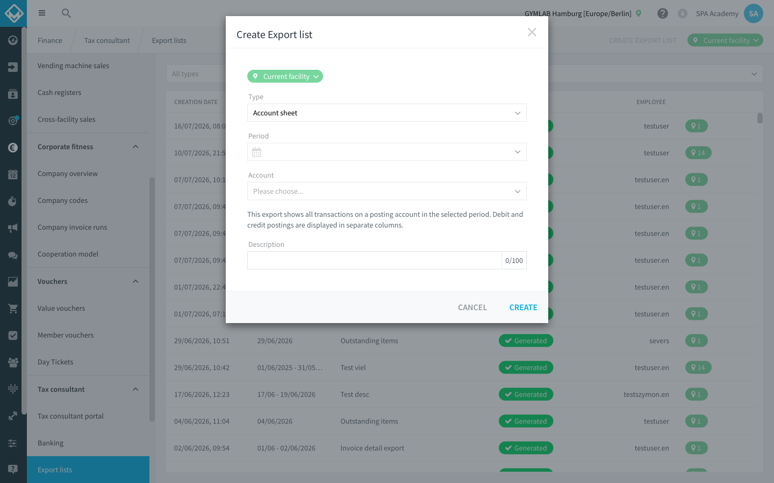Click the app logo in top-left corner
This screenshot has width=774, height=483.
[13, 13]
